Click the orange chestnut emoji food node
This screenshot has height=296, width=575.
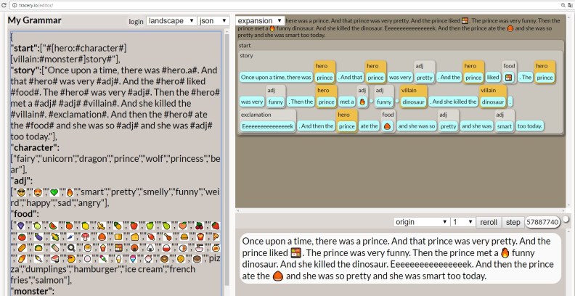388,126
